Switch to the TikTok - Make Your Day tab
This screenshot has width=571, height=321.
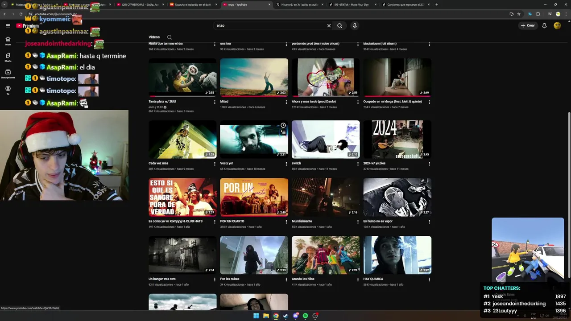[x=352, y=4]
